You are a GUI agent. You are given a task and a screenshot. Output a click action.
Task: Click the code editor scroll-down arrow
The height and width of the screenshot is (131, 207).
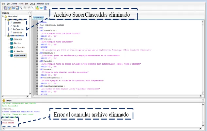click(203, 93)
